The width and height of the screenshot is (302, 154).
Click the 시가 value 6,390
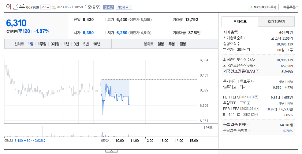(88, 33)
